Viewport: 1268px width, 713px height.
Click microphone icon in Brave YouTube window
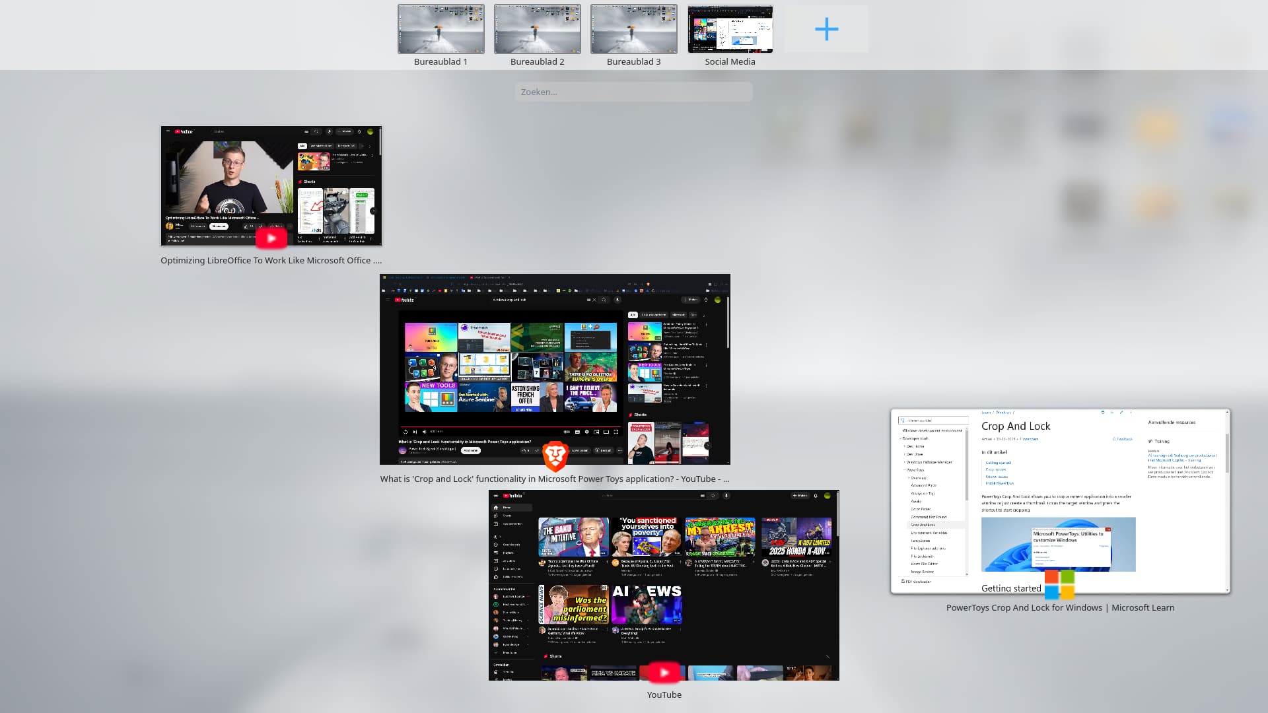tap(617, 300)
